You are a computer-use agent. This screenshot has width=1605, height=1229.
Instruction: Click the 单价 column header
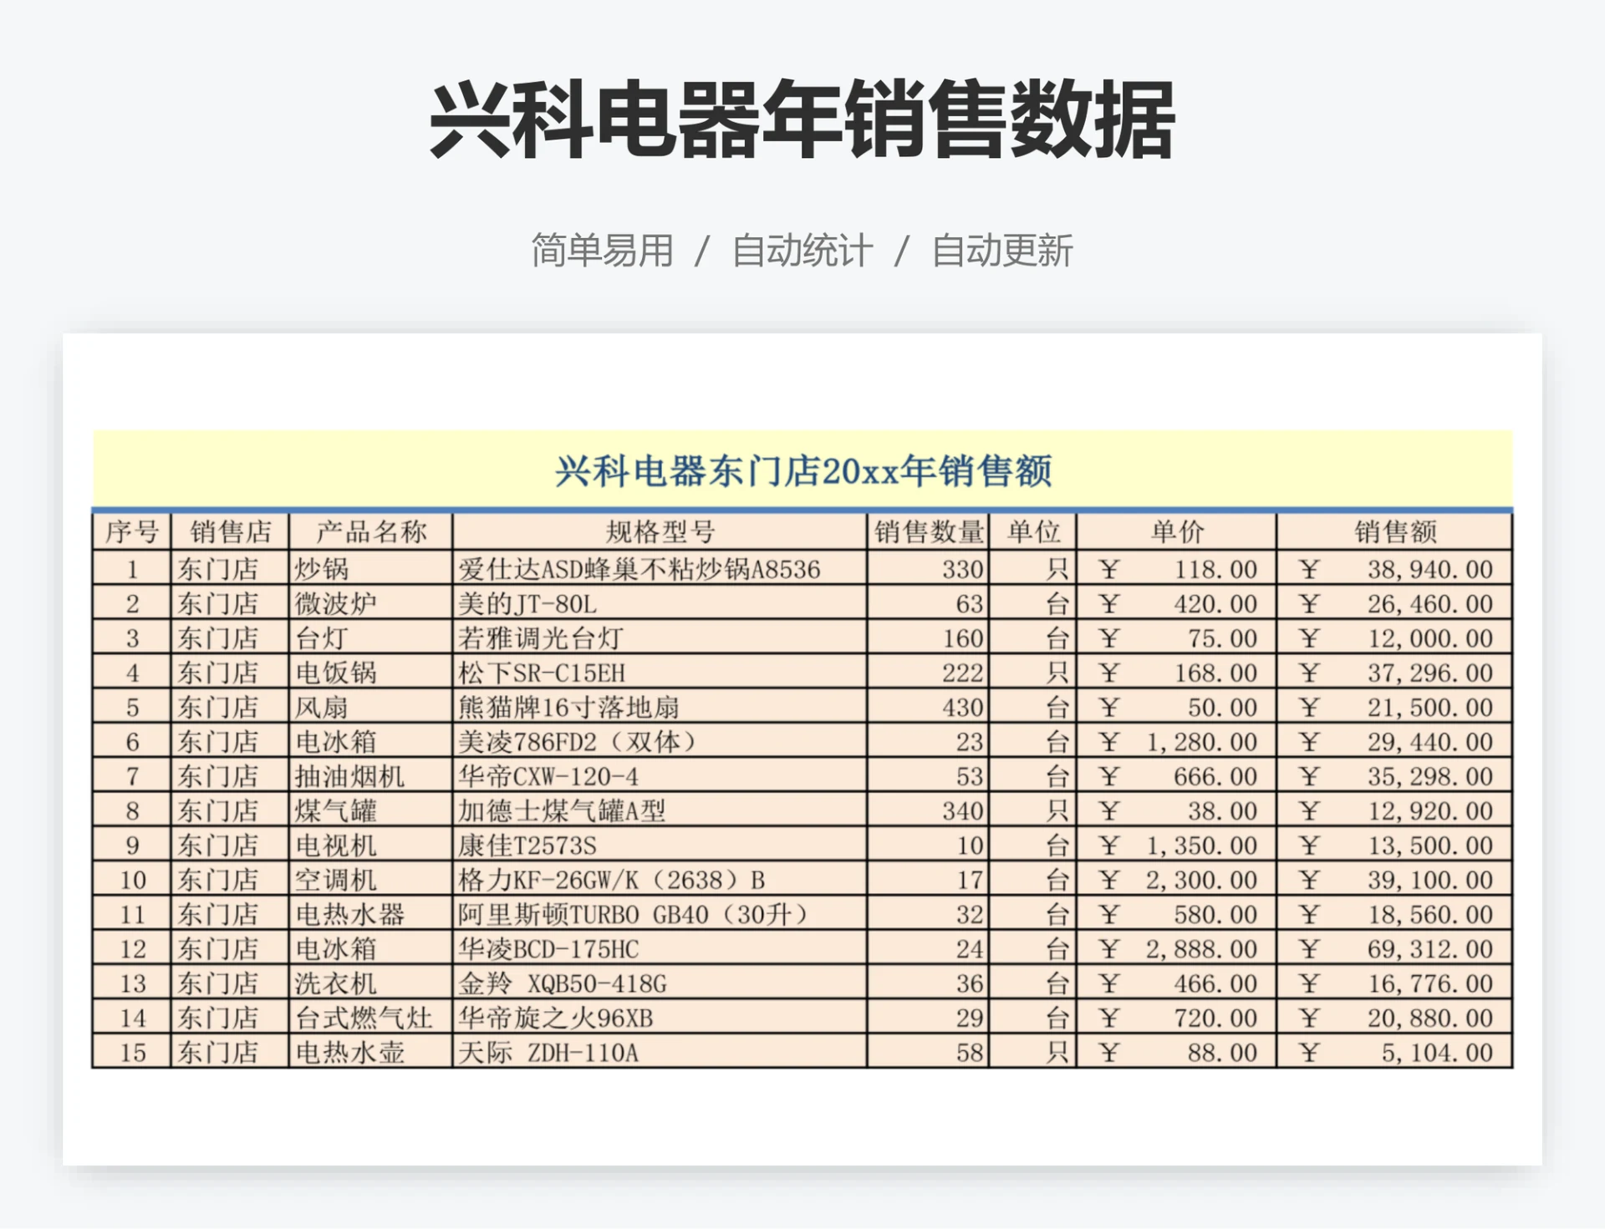tap(1176, 531)
